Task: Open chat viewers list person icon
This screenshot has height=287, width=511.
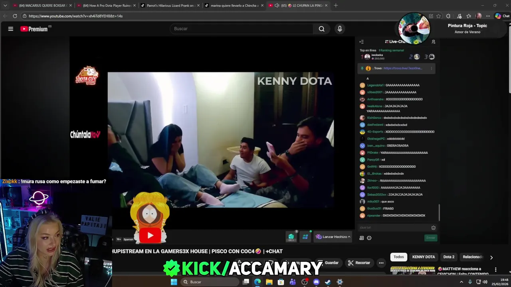Action: pos(433,41)
